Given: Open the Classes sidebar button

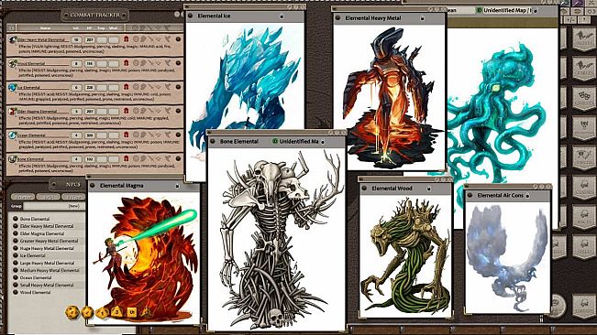Looking at the screenshot, I should pyautogui.click(x=583, y=188).
